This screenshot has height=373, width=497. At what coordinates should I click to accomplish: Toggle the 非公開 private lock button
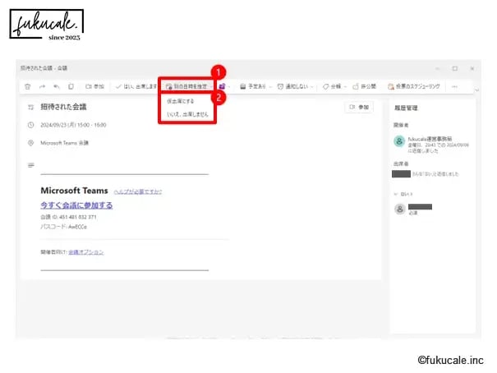click(364, 86)
